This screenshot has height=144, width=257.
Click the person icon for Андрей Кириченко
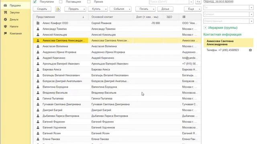pos(38,58)
